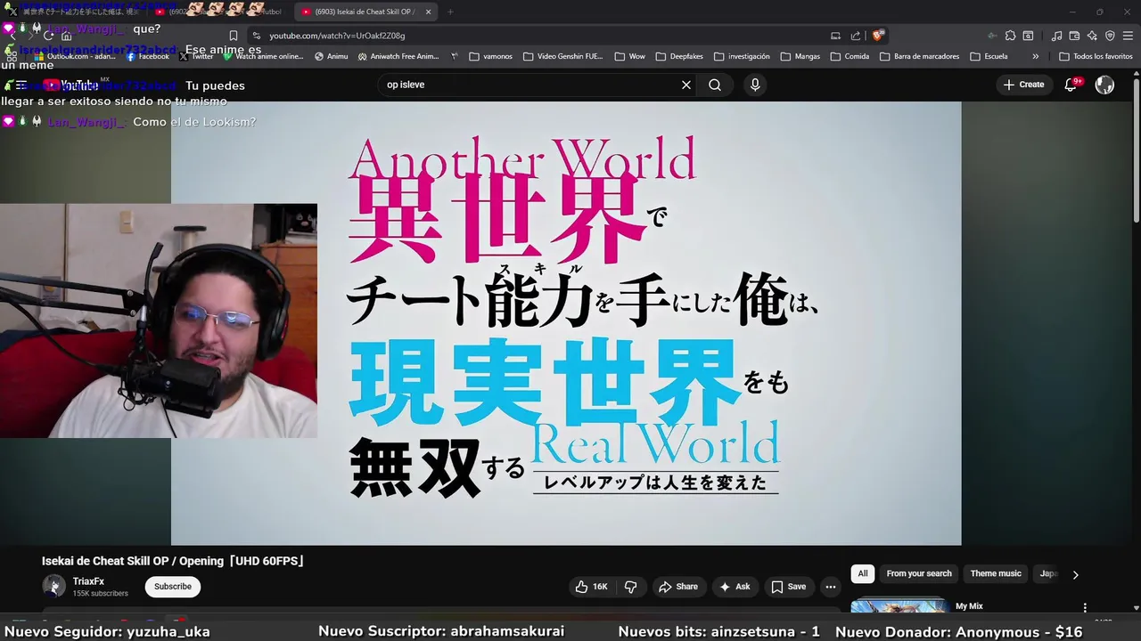Select the All filter chip
The image size is (1141, 641).
(x=863, y=574)
